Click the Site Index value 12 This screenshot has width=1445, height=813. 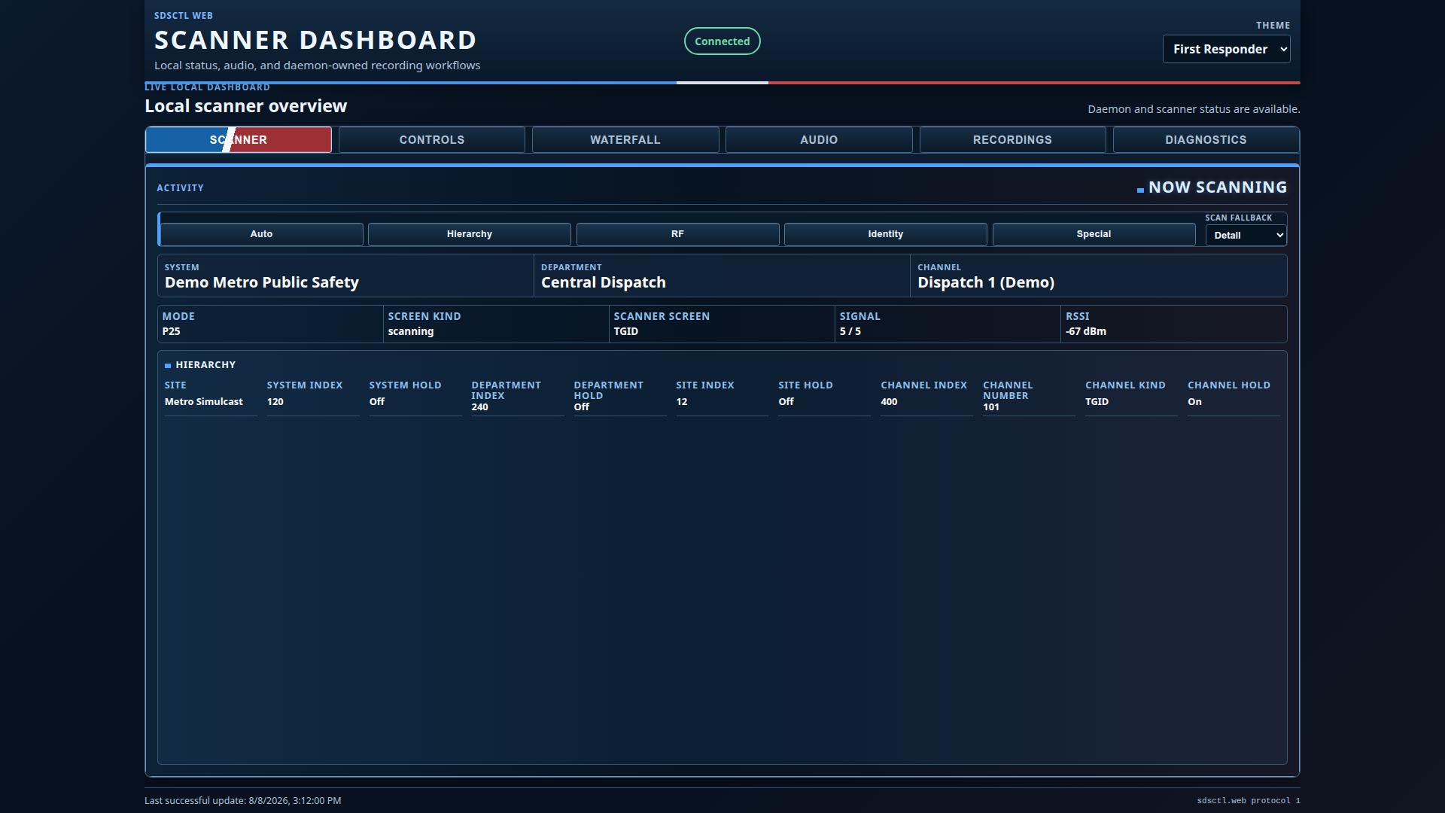[682, 402]
